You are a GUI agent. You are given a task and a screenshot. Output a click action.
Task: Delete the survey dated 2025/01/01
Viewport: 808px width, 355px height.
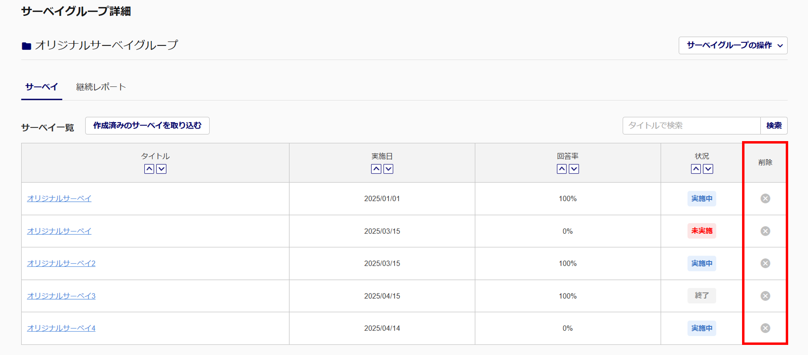(765, 199)
